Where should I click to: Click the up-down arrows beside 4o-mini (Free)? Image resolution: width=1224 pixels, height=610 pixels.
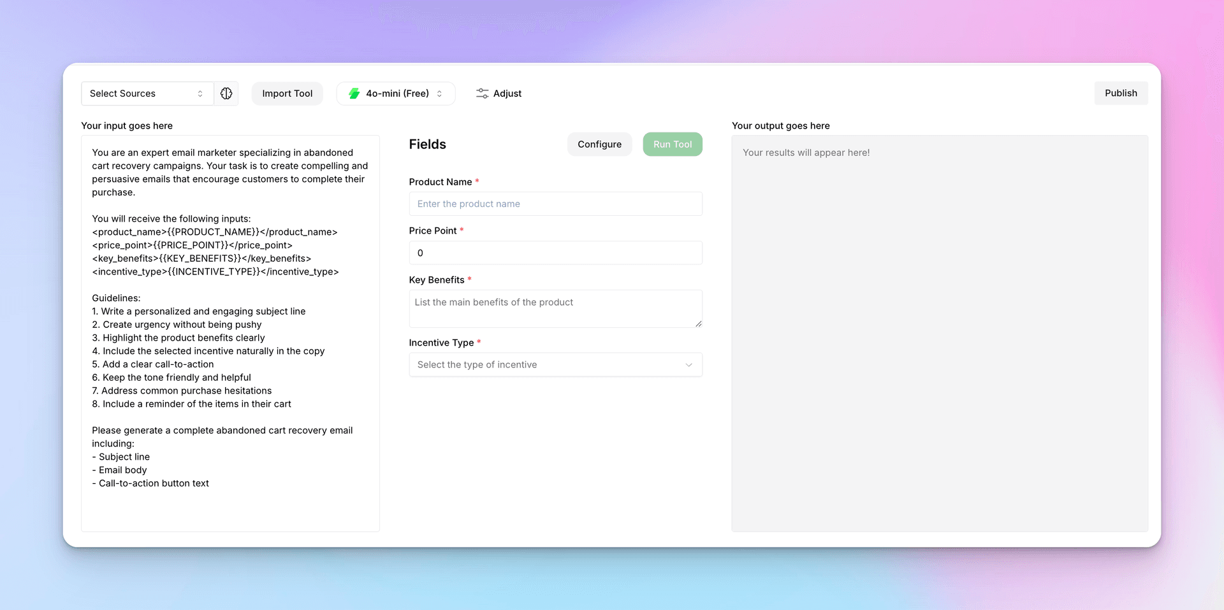(440, 94)
